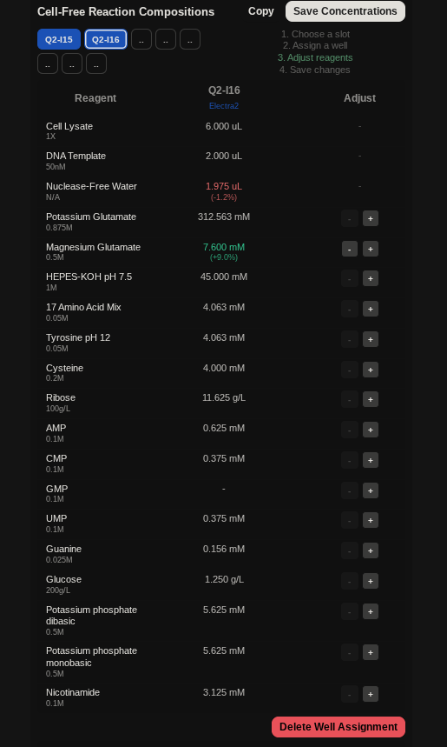This screenshot has height=747, width=447.
Task: Add more Tyrosine pH 12
Action: 371,339
